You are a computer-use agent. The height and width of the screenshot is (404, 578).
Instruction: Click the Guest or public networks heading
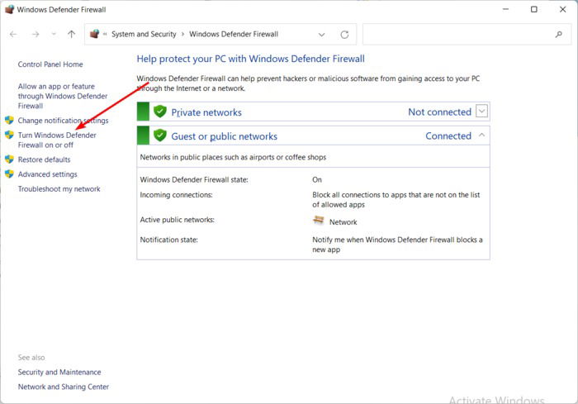(x=224, y=136)
